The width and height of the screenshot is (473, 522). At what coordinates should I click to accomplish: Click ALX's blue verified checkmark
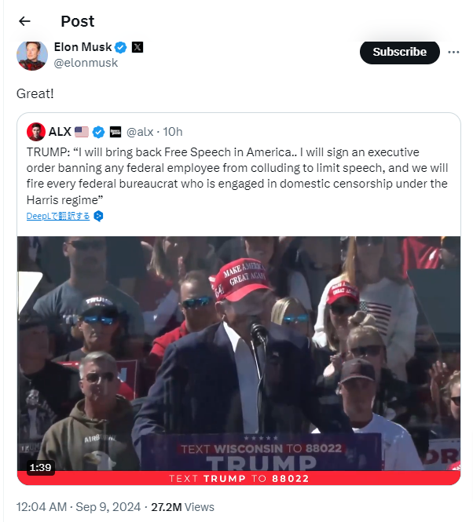pyautogui.click(x=99, y=131)
